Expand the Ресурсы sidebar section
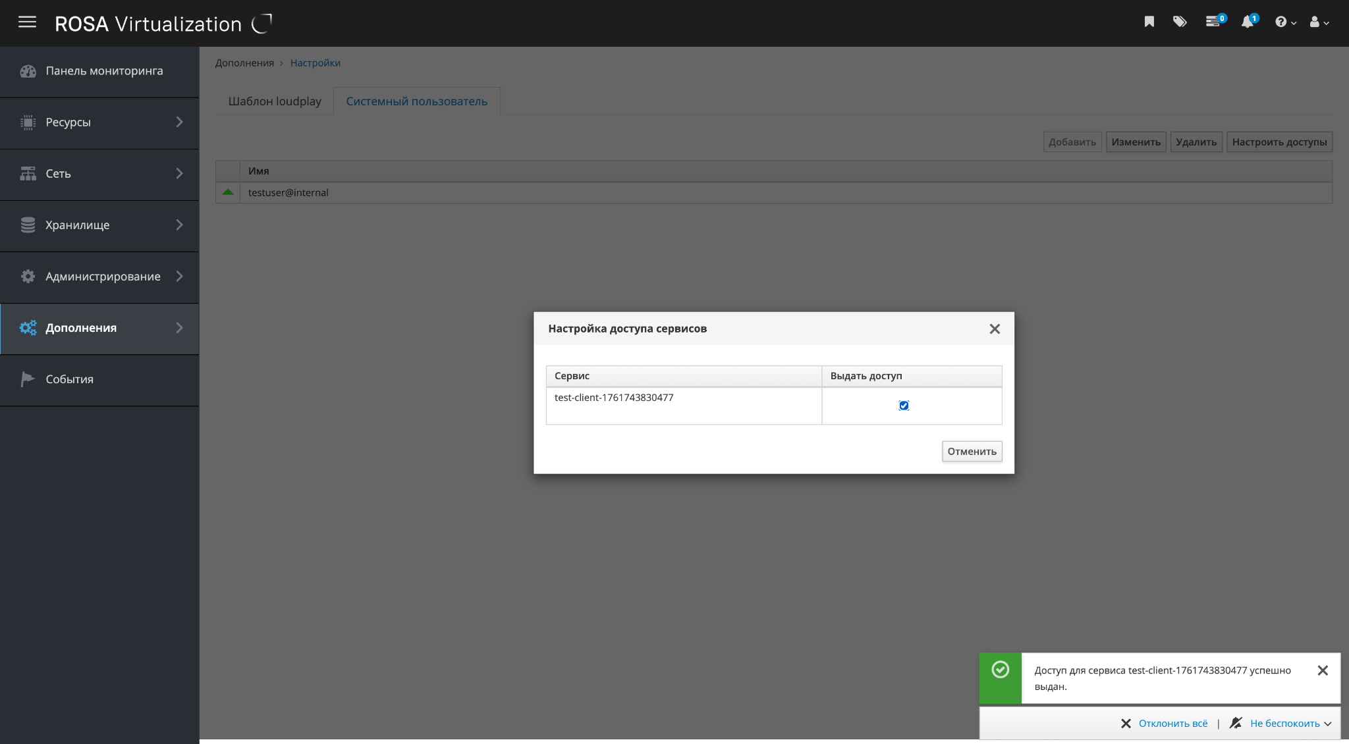Image resolution: width=1349 pixels, height=744 pixels. click(x=99, y=122)
